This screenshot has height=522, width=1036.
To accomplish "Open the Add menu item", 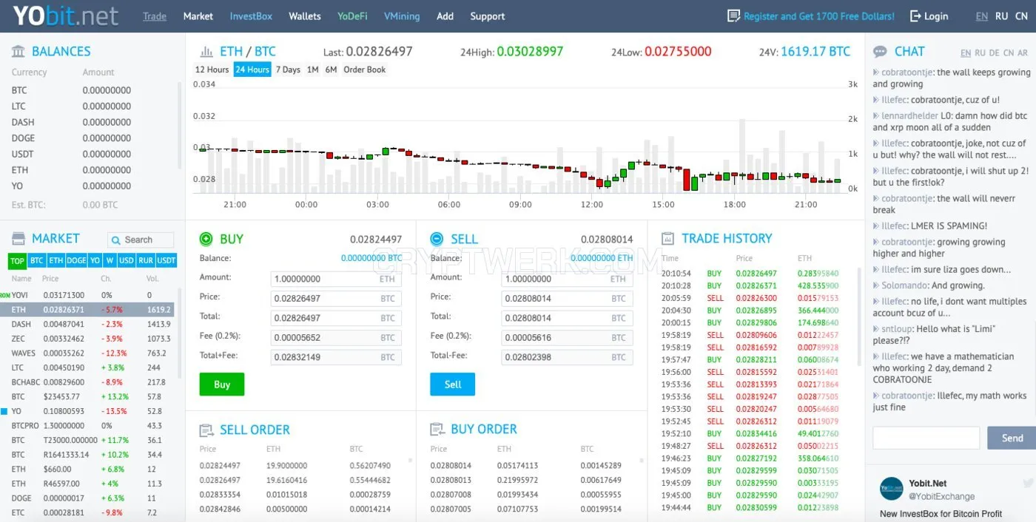I will [x=445, y=16].
